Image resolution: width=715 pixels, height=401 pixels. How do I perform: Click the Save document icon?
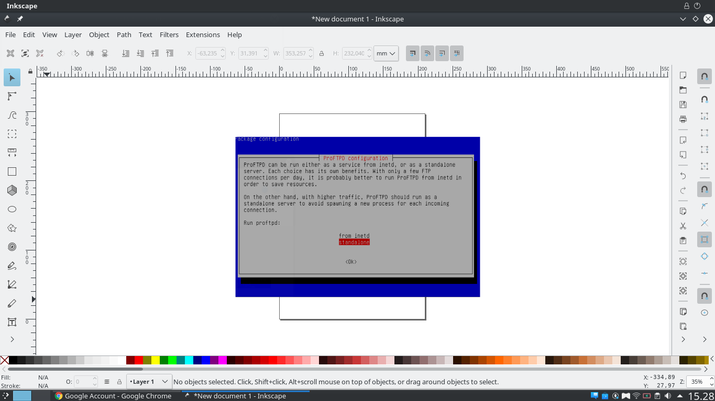pos(683,105)
